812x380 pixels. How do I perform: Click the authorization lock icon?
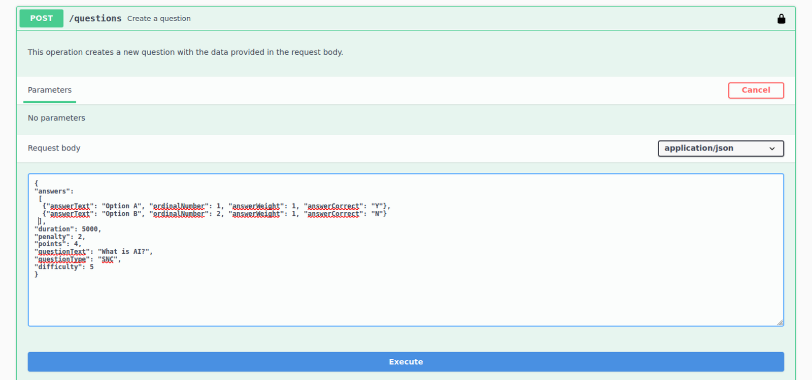[x=781, y=19]
